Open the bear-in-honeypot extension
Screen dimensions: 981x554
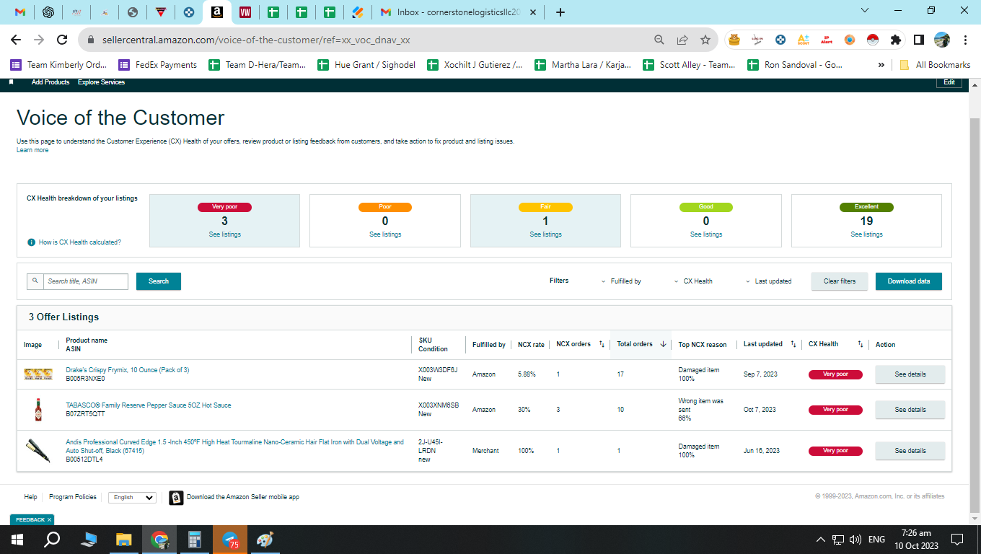[734, 40]
